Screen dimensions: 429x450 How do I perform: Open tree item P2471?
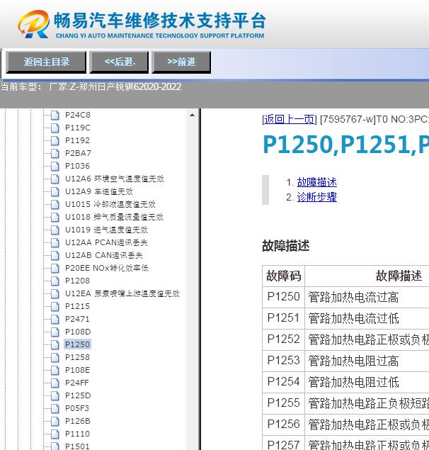pyautogui.click(x=77, y=319)
